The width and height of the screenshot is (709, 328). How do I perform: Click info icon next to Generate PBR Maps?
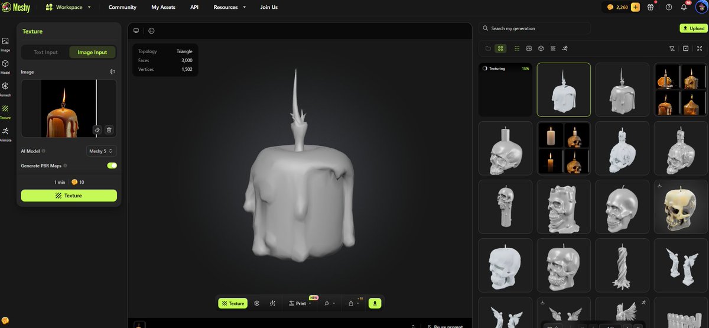point(65,165)
